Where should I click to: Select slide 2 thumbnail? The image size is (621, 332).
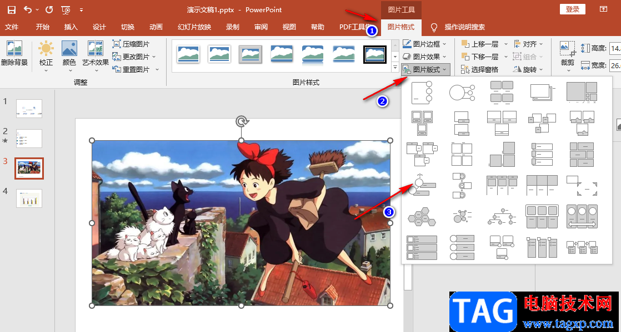[29, 139]
